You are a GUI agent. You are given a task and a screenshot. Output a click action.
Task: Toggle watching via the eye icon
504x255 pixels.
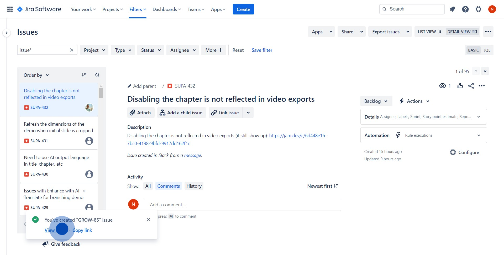[x=443, y=86]
